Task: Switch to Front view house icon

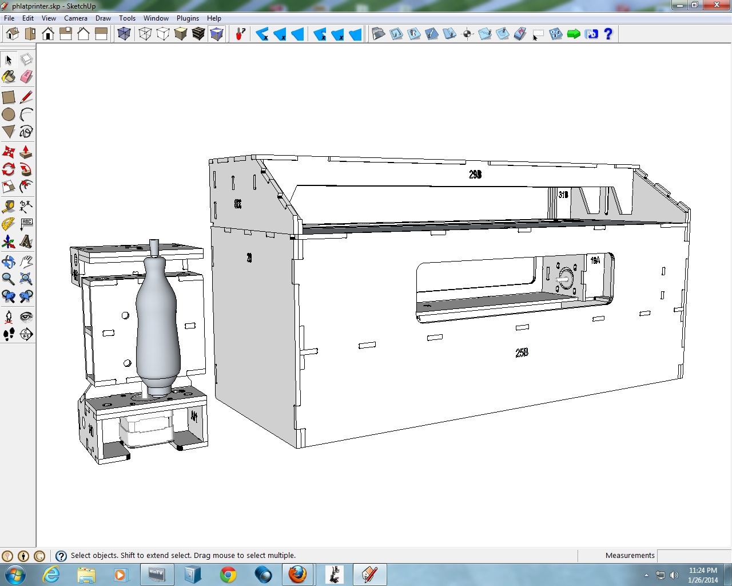Action: [x=48, y=34]
